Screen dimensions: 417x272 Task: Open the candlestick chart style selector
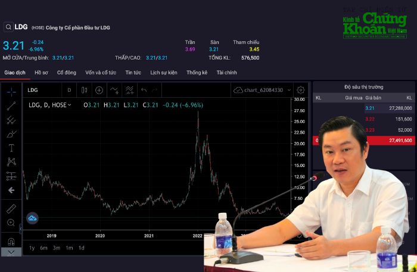(85, 90)
